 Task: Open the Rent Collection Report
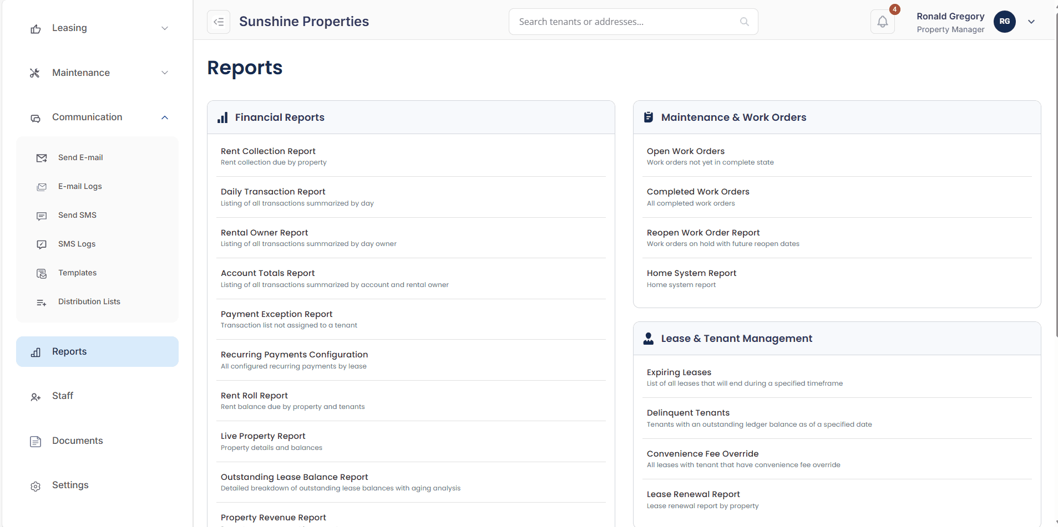click(x=268, y=151)
